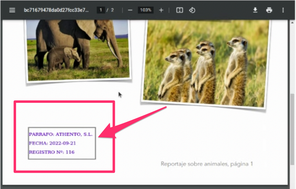Image resolution: width=296 pixels, height=189 pixels.
Task: Select the current page number field
Action: pyautogui.click(x=101, y=10)
